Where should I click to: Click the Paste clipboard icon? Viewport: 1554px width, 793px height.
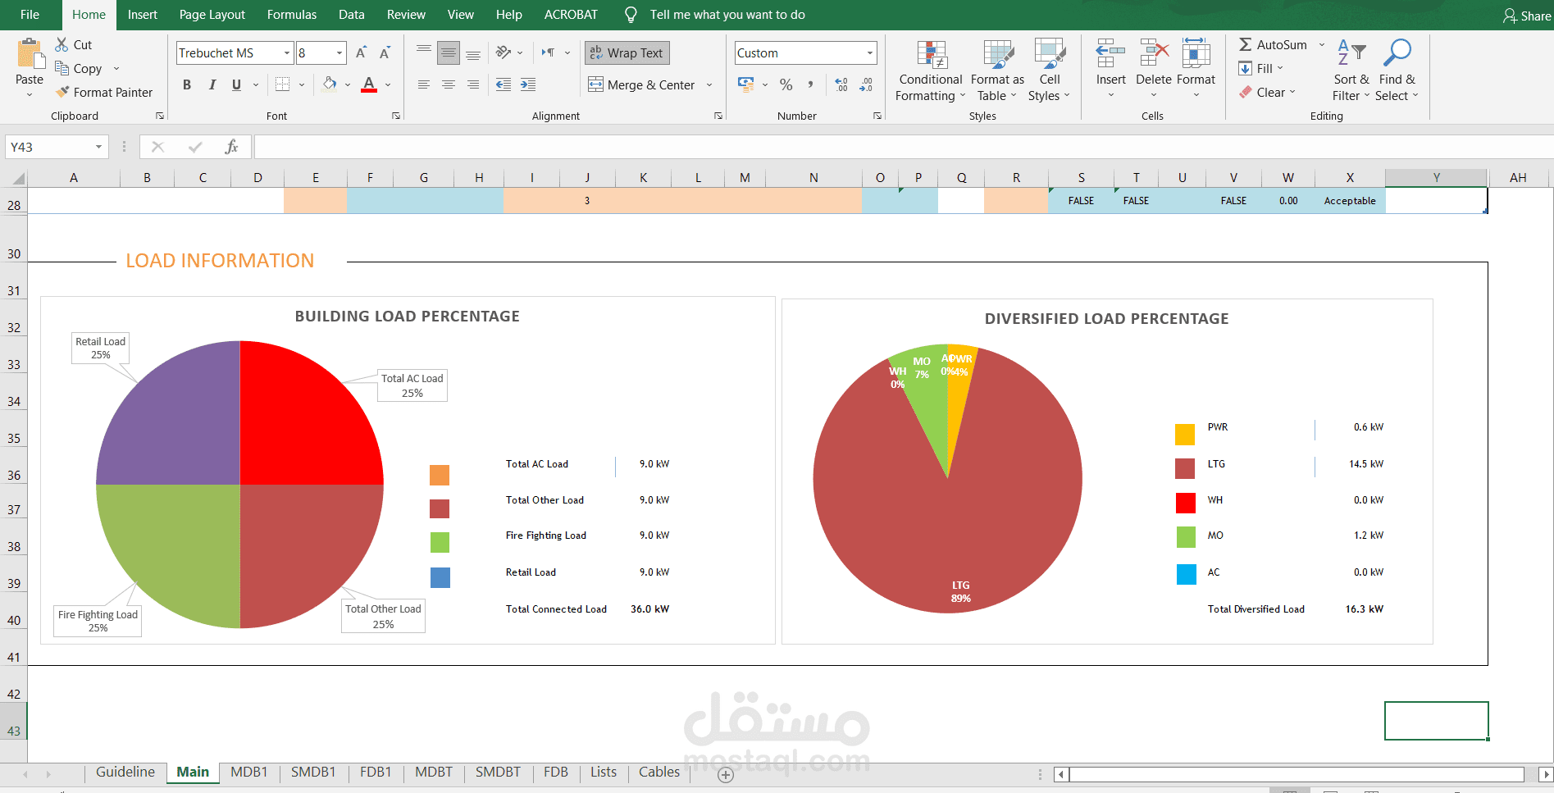[30, 54]
